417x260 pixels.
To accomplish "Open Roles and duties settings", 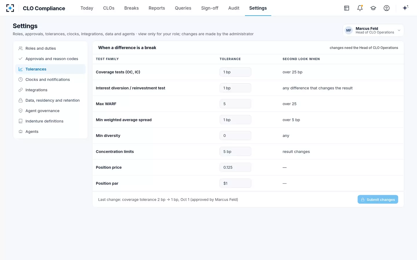I will pos(50,48).
